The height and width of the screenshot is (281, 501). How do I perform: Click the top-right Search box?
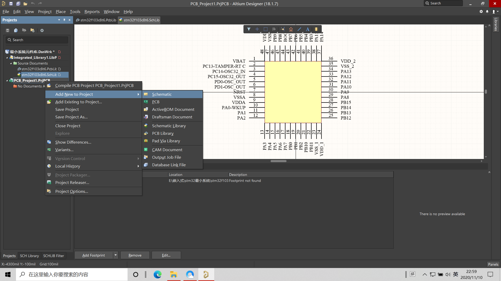coord(443,3)
